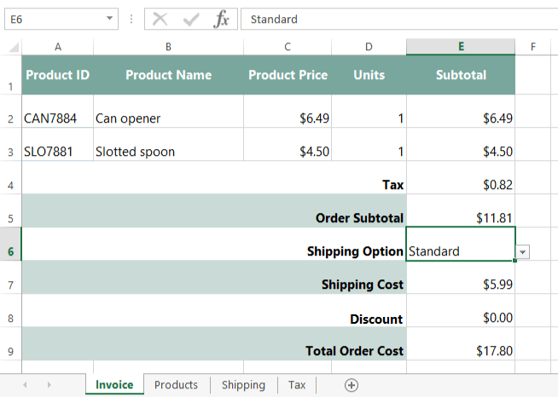This screenshot has height=397, width=558.
Task: Select the Invoice sheet tab
Action: click(114, 385)
